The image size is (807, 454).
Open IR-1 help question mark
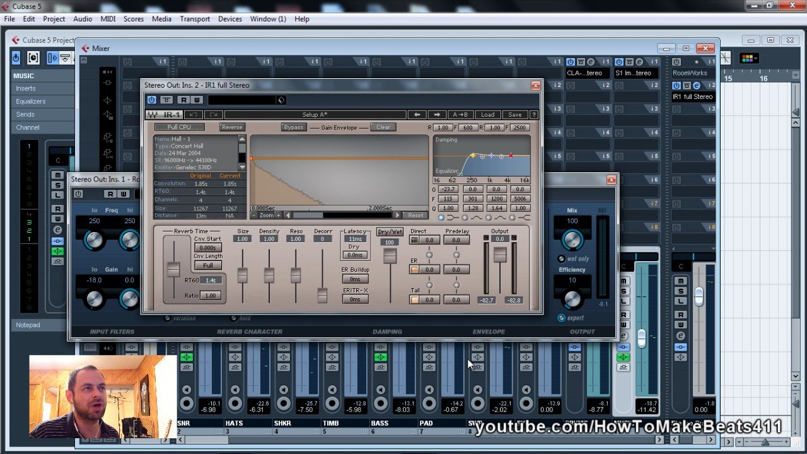[534, 115]
